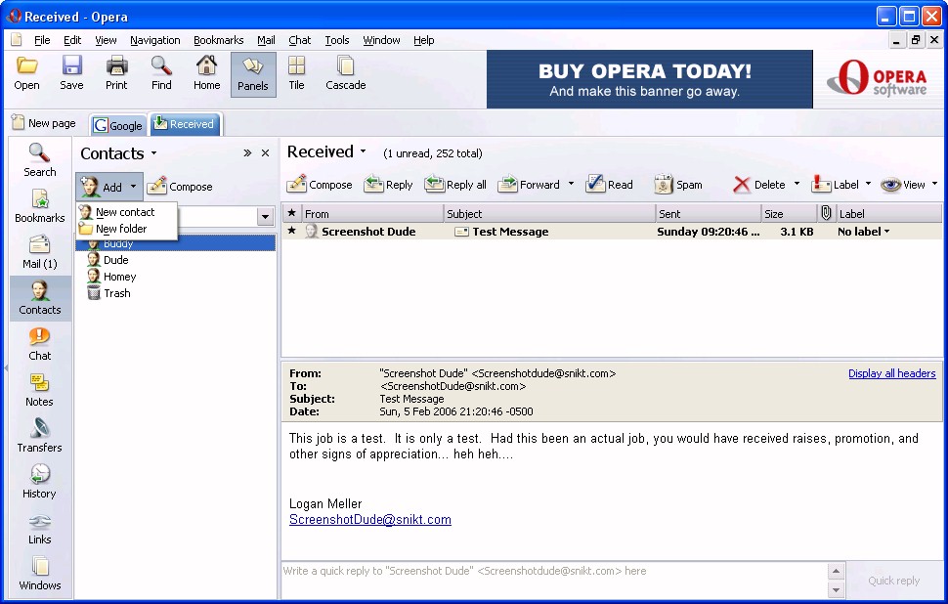948x604 pixels.
Task: Click the Reply all mail button
Action: [455, 185]
